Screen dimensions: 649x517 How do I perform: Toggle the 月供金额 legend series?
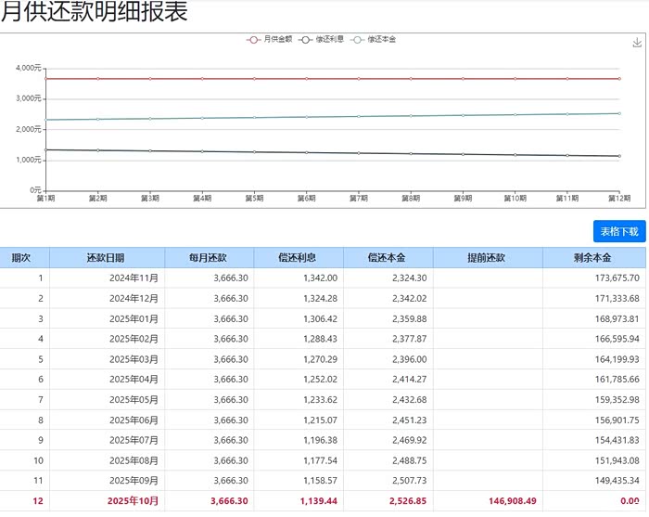(x=270, y=39)
